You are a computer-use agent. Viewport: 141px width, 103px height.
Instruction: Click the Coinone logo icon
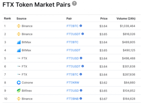[x=19, y=83]
